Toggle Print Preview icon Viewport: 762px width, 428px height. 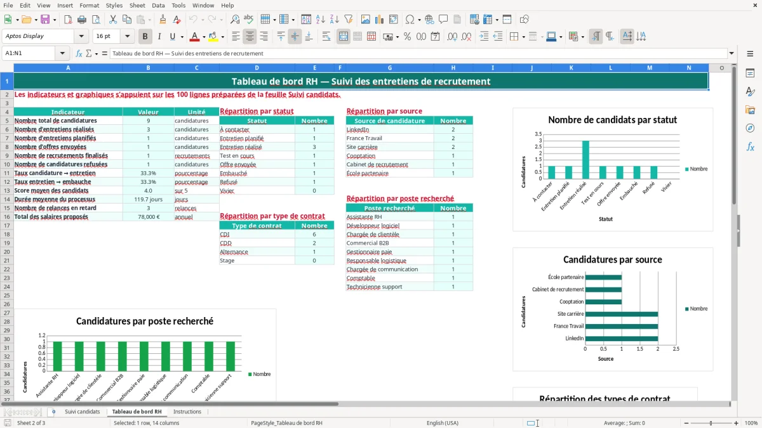pyautogui.click(x=97, y=20)
